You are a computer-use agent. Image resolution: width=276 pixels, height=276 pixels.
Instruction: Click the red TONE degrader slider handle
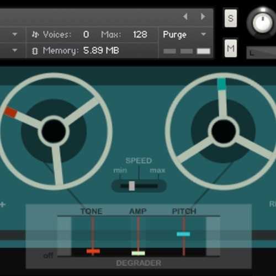(x=93, y=251)
